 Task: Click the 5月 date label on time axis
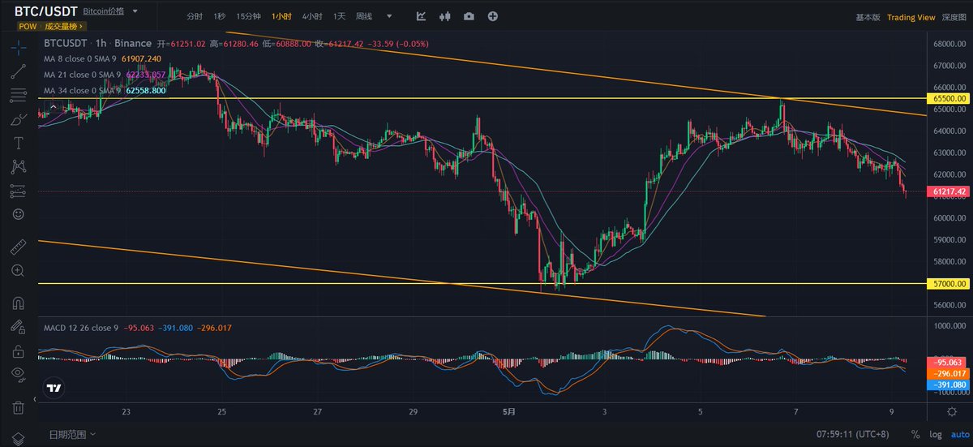(x=508, y=413)
